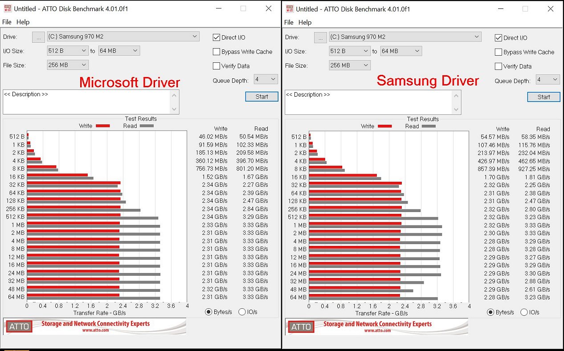Click the red Write legend swatch in right window
The height and width of the screenshot is (351, 564).
[384, 127]
